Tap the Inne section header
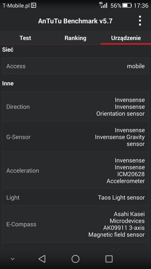The width and height of the screenshot is (151, 269). click(8, 84)
